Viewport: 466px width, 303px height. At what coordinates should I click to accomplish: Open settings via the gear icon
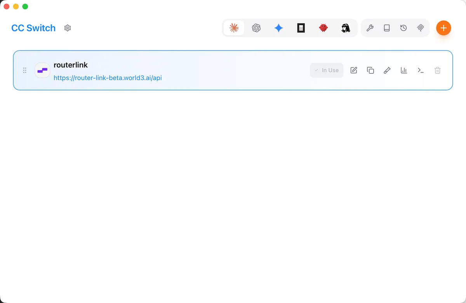[68, 28]
